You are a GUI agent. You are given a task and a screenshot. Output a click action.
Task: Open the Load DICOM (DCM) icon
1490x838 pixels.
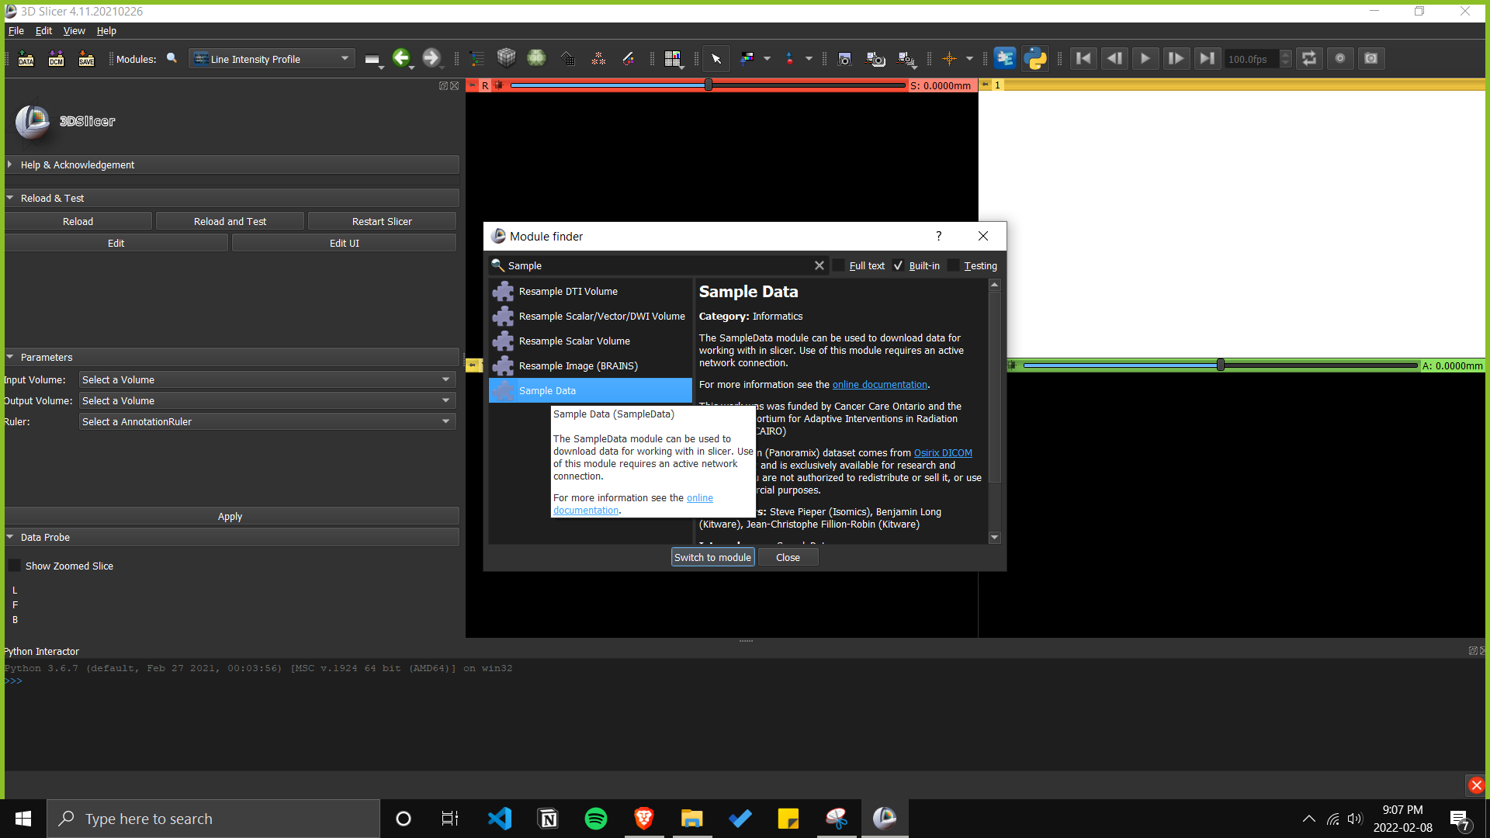(56, 59)
